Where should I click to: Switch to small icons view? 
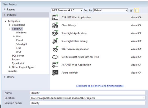131,10
